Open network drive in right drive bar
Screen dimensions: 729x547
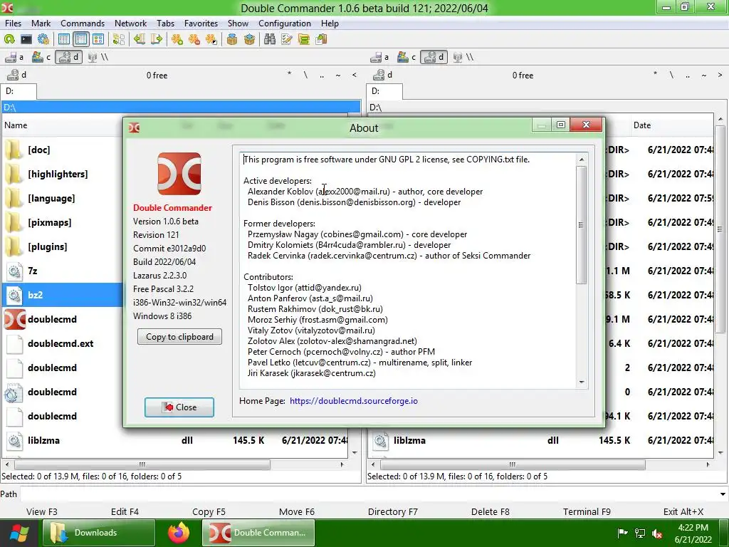point(463,57)
